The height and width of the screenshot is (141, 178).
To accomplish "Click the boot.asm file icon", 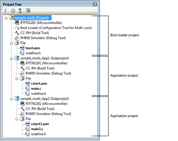I will 22,48.
